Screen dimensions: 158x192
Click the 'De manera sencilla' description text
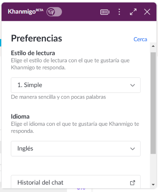click(x=58, y=97)
